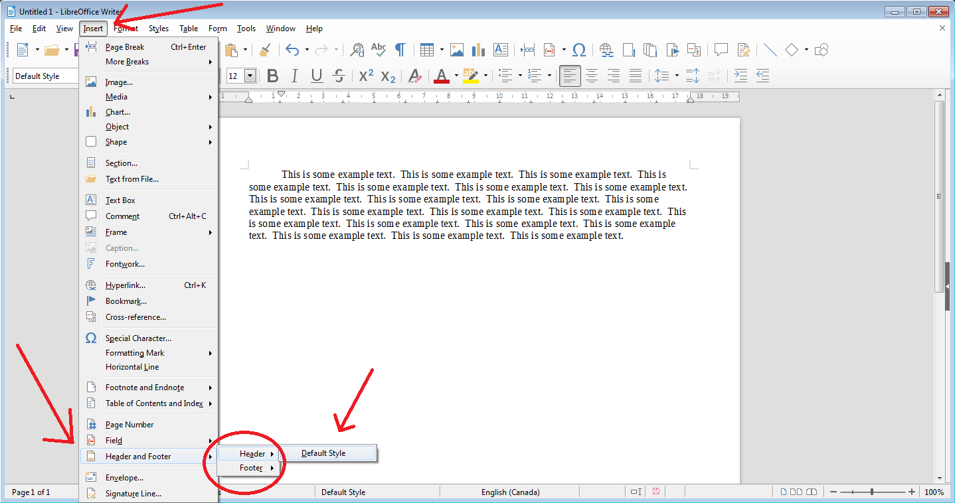Click the zoom slider in status bar
This screenshot has height=503, width=955.
[872, 492]
